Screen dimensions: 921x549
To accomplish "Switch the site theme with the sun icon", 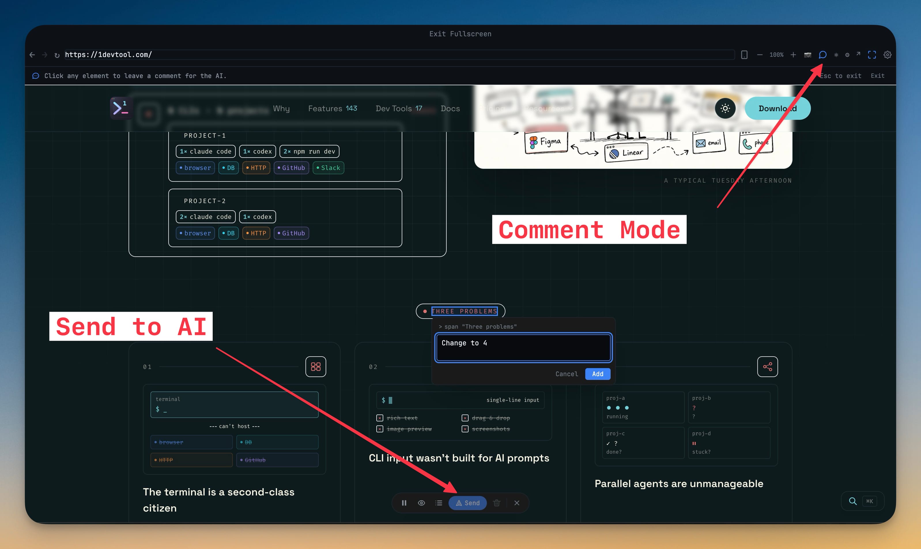I will coord(725,108).
